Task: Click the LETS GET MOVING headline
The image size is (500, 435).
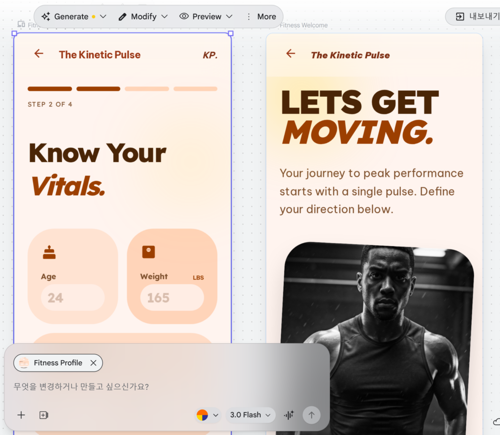Action: coord(360,117)
